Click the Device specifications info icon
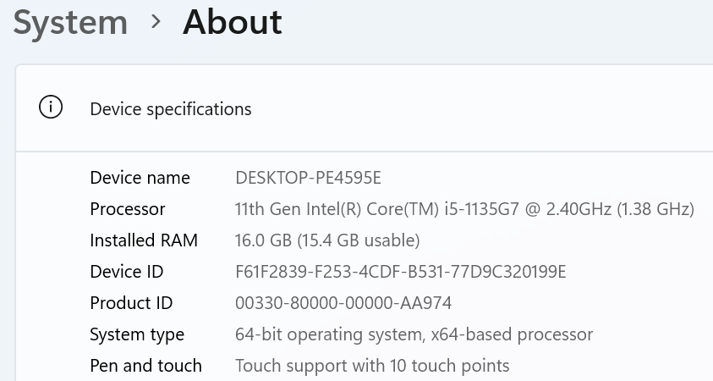 click(51, 107)
